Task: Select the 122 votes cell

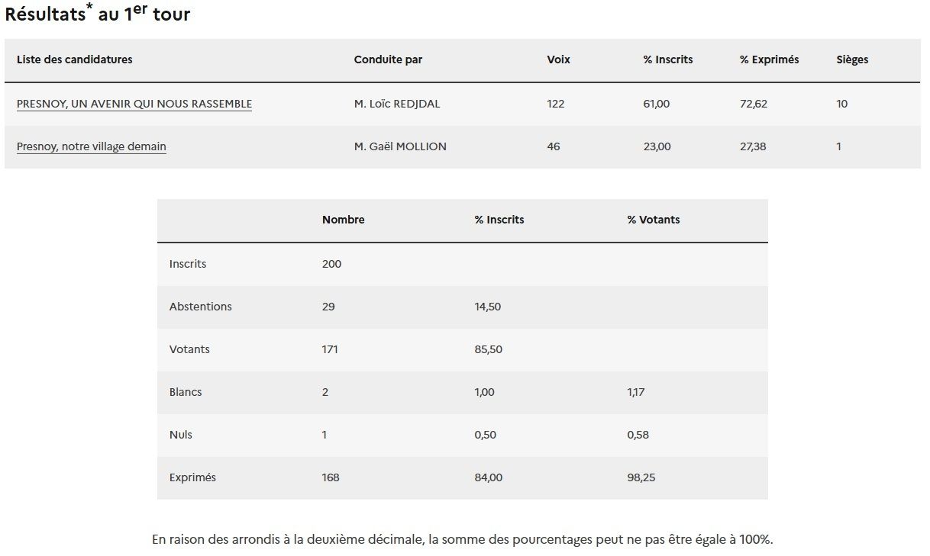Action: [556, 104]
